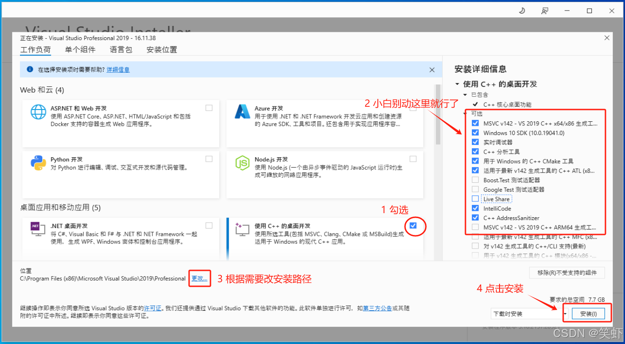This screenshot has height=344, width=625.
Task: Collapse 使用 C++ 的桌面开发 details section
Action: pos(457,84)
